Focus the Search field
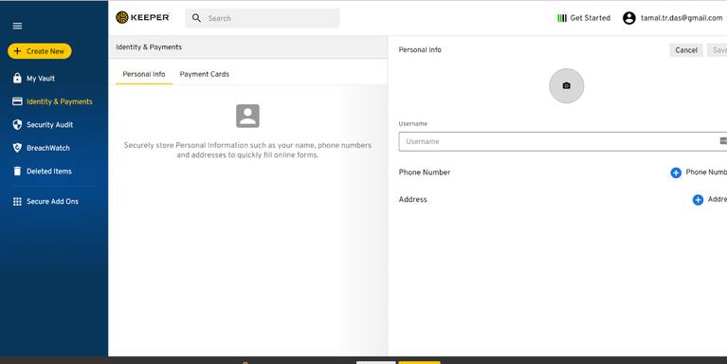Viewport: 727px width, 364px height. point(263,18)
